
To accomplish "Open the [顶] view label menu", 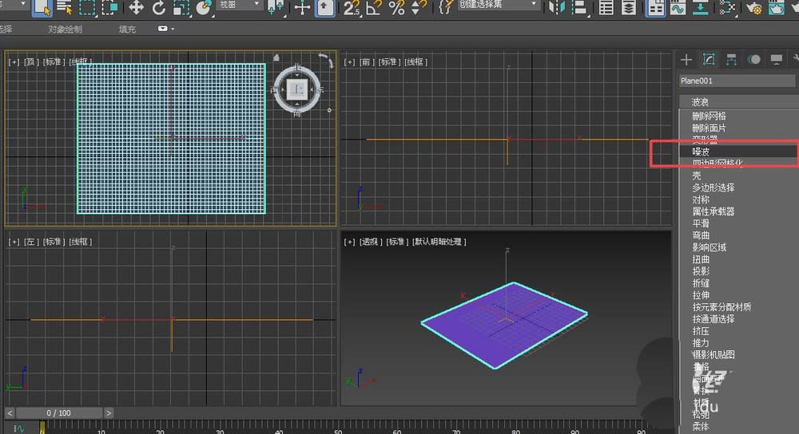I will 30,61.
